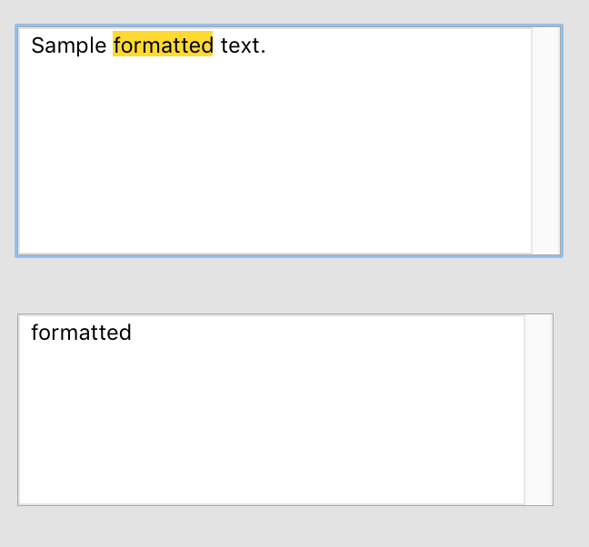589x547 pixels.
Task: Click the word "text." in the upper box
Action: tap(243, 45)
